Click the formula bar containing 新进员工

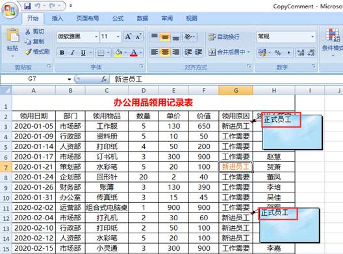[x=227, y=80]
